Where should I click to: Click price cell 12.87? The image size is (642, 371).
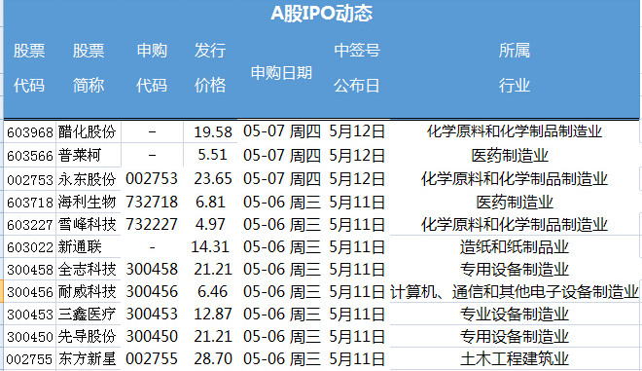[x=213, y=314]
